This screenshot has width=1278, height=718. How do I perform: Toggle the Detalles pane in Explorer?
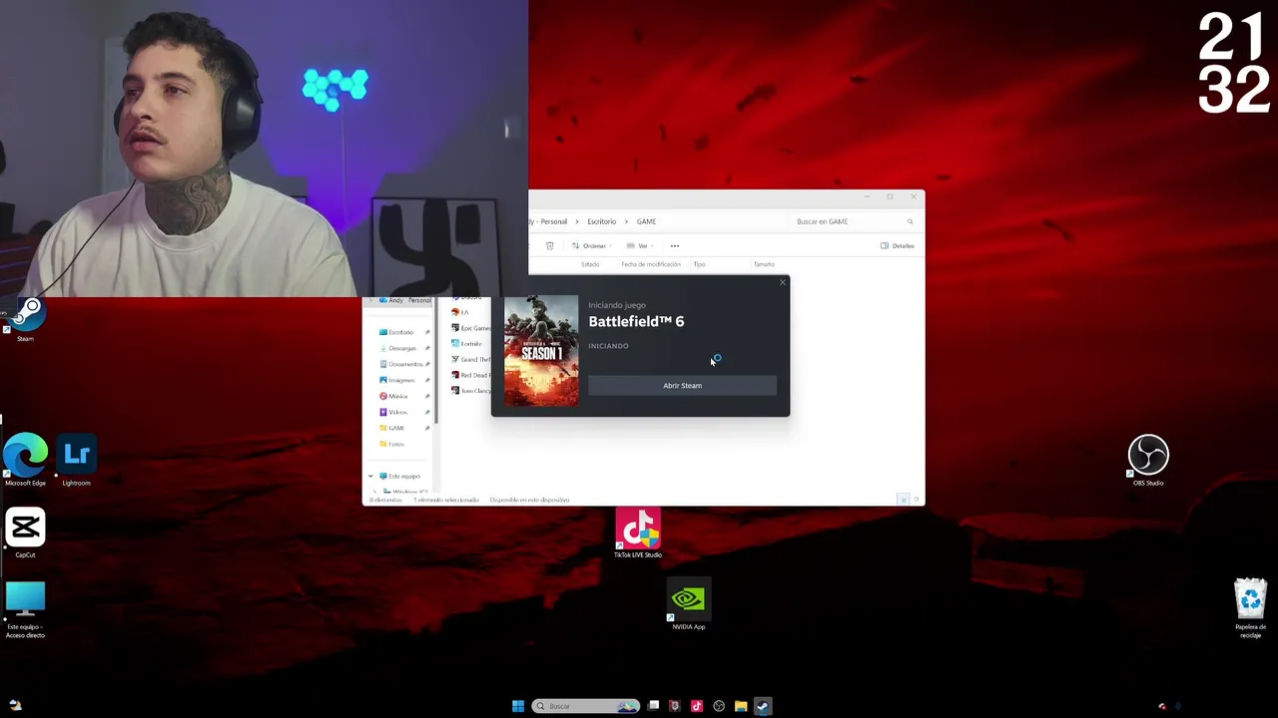pos(897,245)
